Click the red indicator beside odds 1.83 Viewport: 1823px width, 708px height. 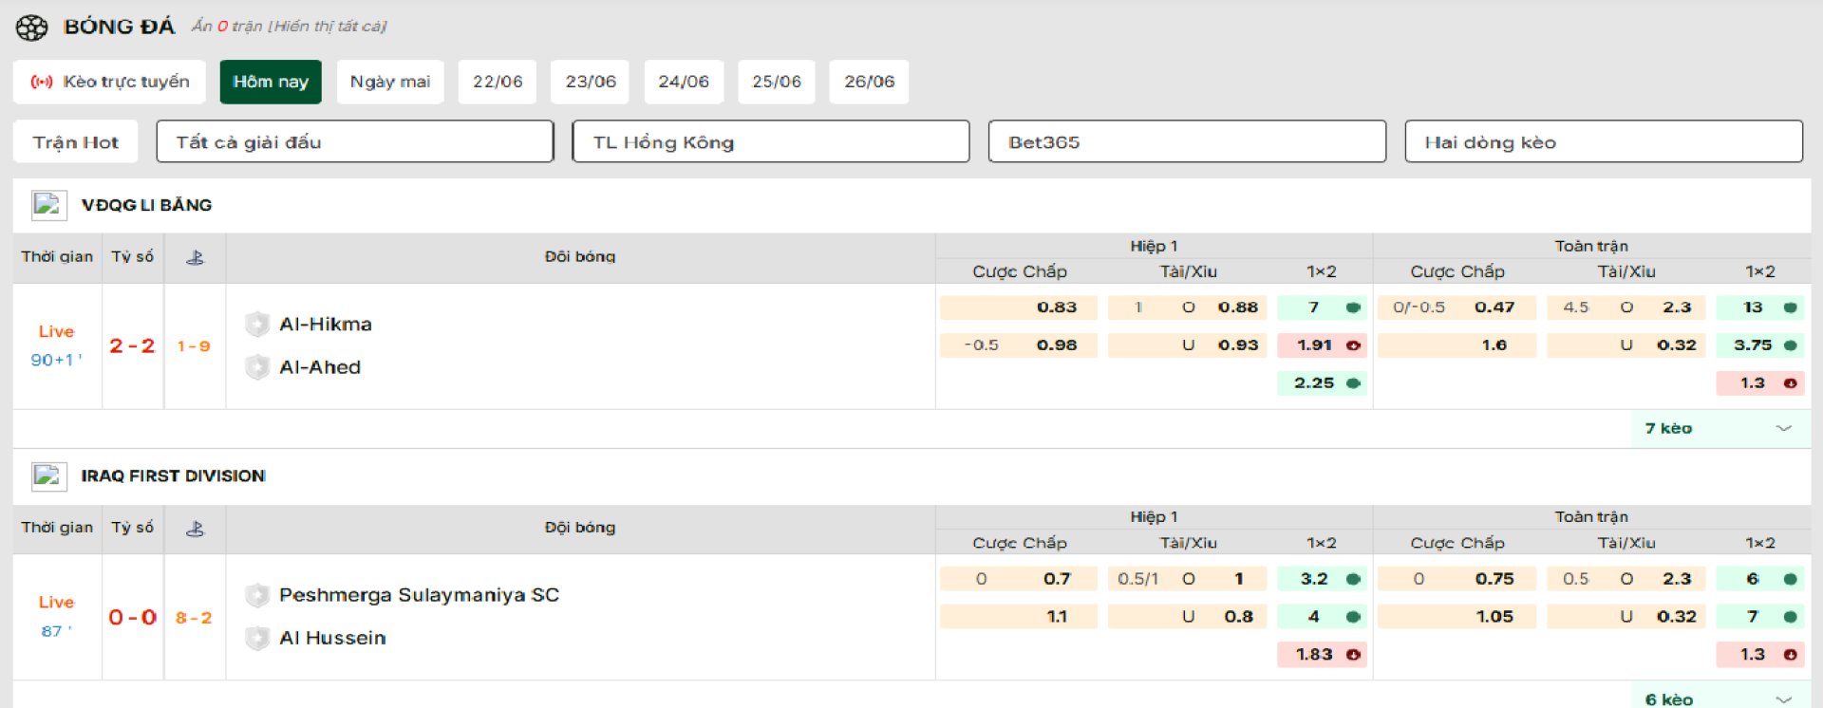[x=1353, y=655]
